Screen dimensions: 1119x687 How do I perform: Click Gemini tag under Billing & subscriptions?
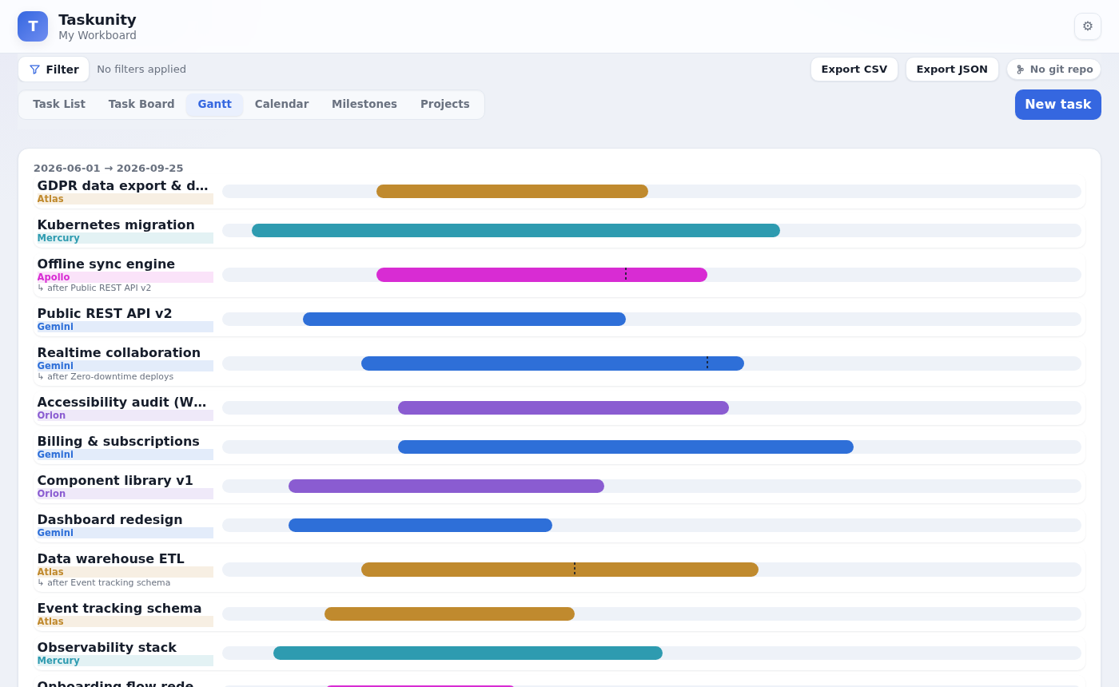tap(125, 455)
